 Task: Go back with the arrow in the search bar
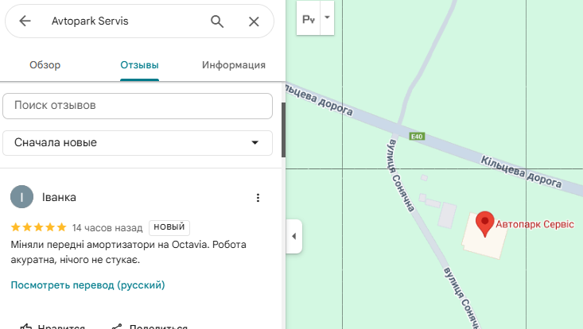coord(25,21)
